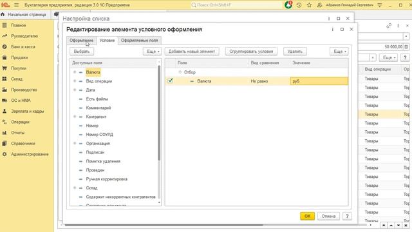Open Операции section
412x232 pixels.
pyautogui.click(x=20, y=122)
